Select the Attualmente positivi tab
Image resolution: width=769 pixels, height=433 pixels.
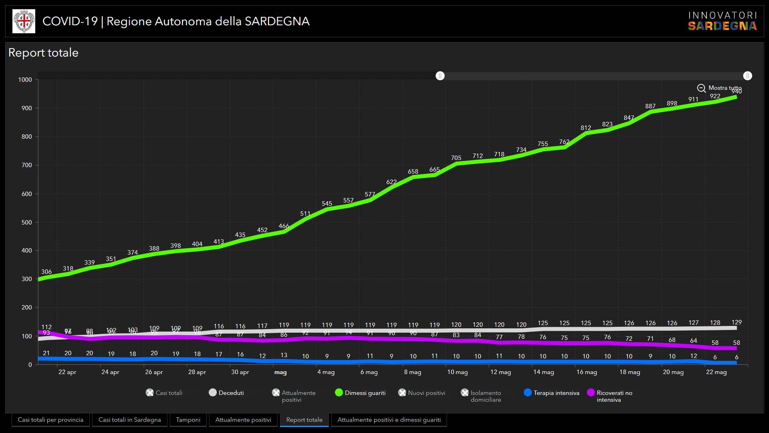coord(243,420)
